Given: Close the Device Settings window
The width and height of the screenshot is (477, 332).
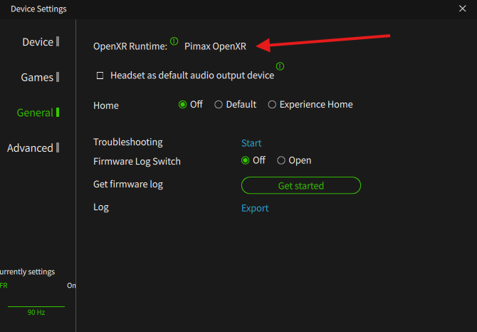Looking at the screenshot, I should click(x=463, y=9).
